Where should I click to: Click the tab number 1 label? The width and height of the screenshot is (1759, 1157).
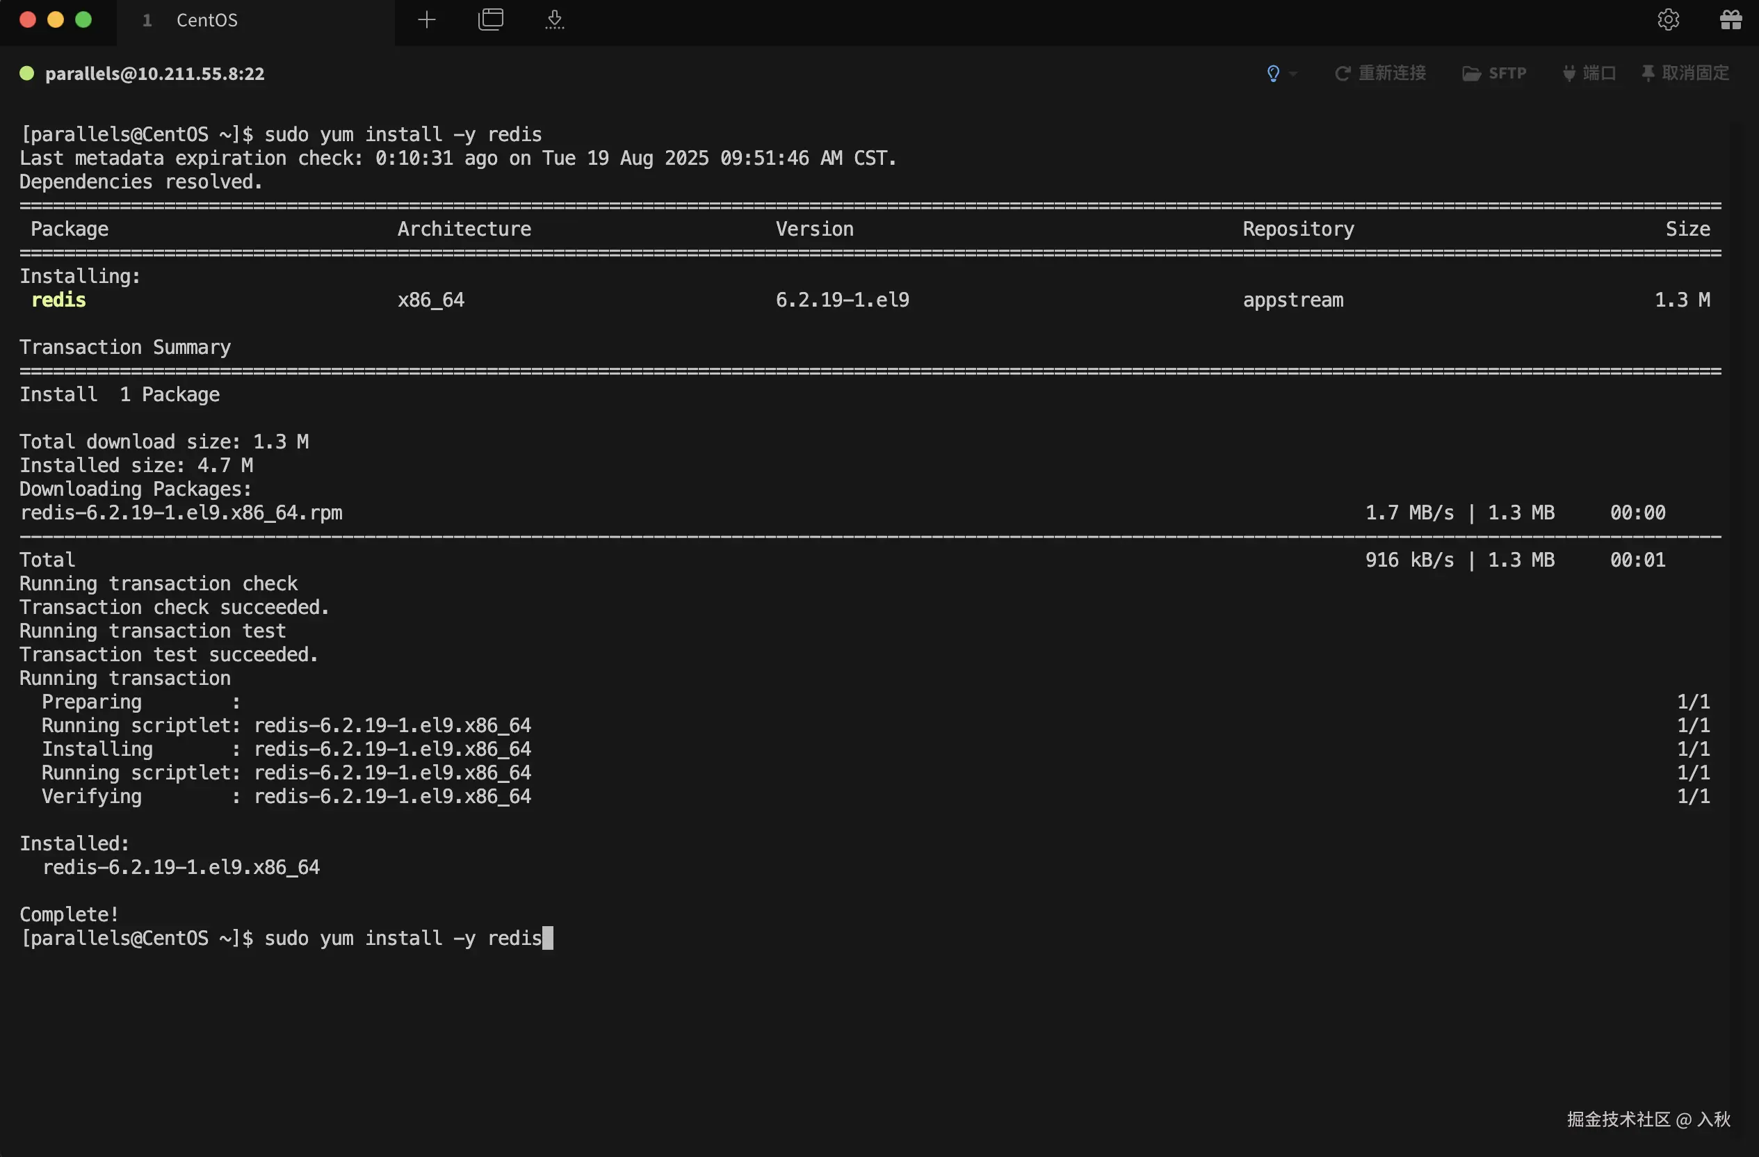(x=147, y=21)
